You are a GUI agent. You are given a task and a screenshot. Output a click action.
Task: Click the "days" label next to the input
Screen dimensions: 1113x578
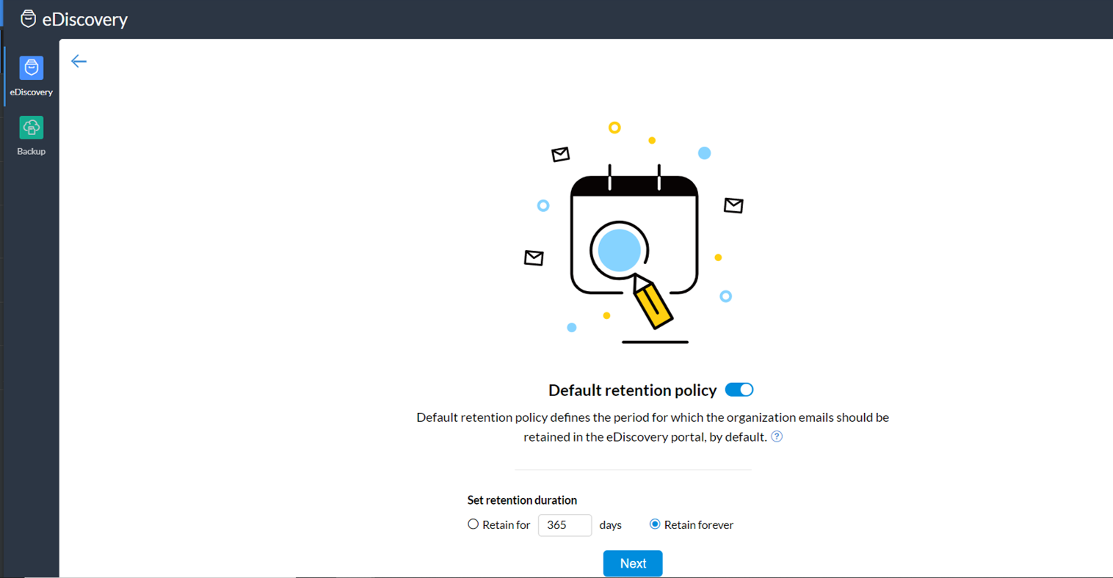(x=609, y=524)
